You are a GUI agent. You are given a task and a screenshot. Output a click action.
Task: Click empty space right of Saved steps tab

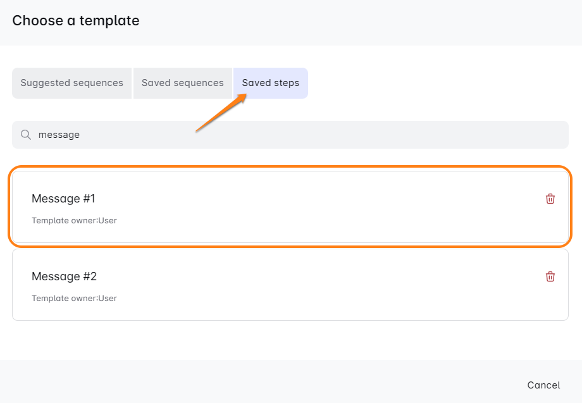pos(436,83)
